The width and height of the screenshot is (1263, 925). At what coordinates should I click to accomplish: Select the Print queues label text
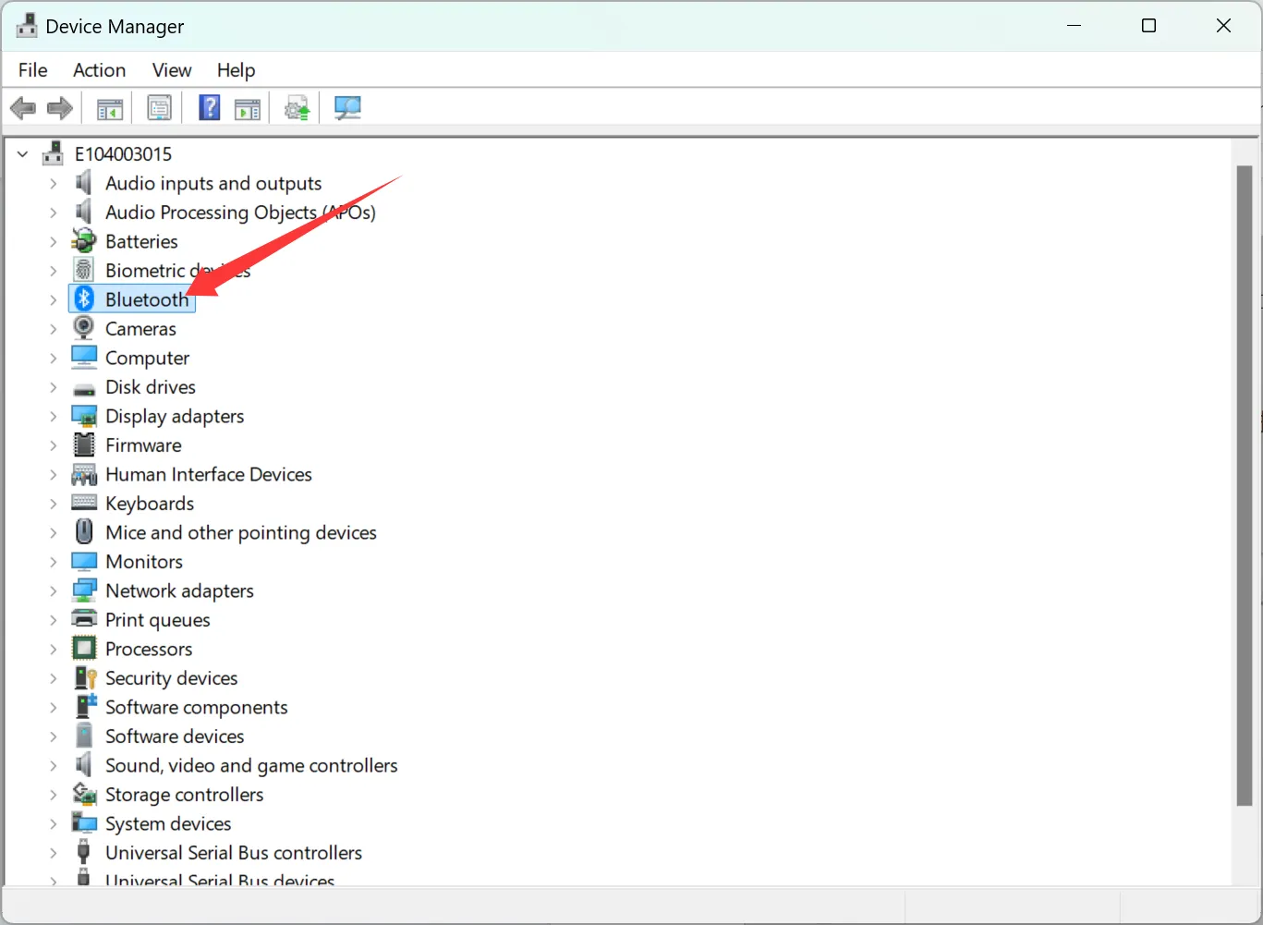158,620
